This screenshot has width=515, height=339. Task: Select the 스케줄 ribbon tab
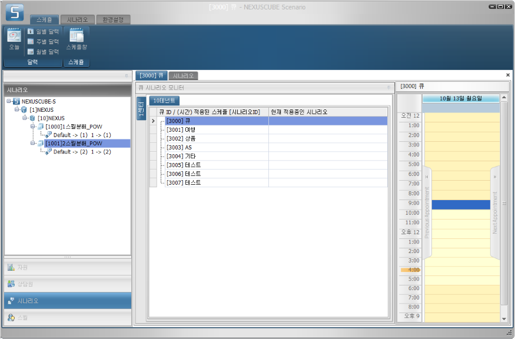[x=44, y=19]
